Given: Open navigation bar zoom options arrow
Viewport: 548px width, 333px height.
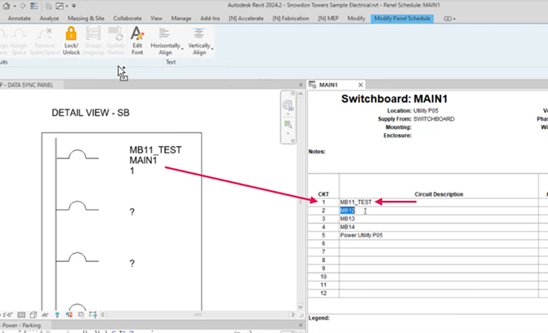Looking at the screenshot, I should pos(288,134).
